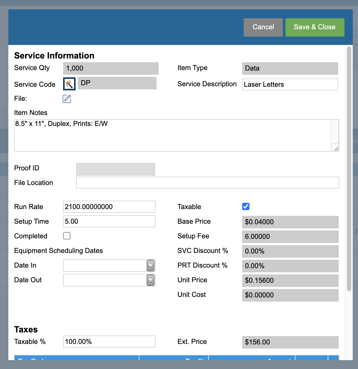Viewport: 358px width, 369px height.
Task: Click the Cancel button
Action: [263, 27]
